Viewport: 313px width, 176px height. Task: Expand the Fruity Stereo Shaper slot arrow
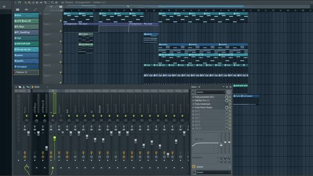[193, 108]
